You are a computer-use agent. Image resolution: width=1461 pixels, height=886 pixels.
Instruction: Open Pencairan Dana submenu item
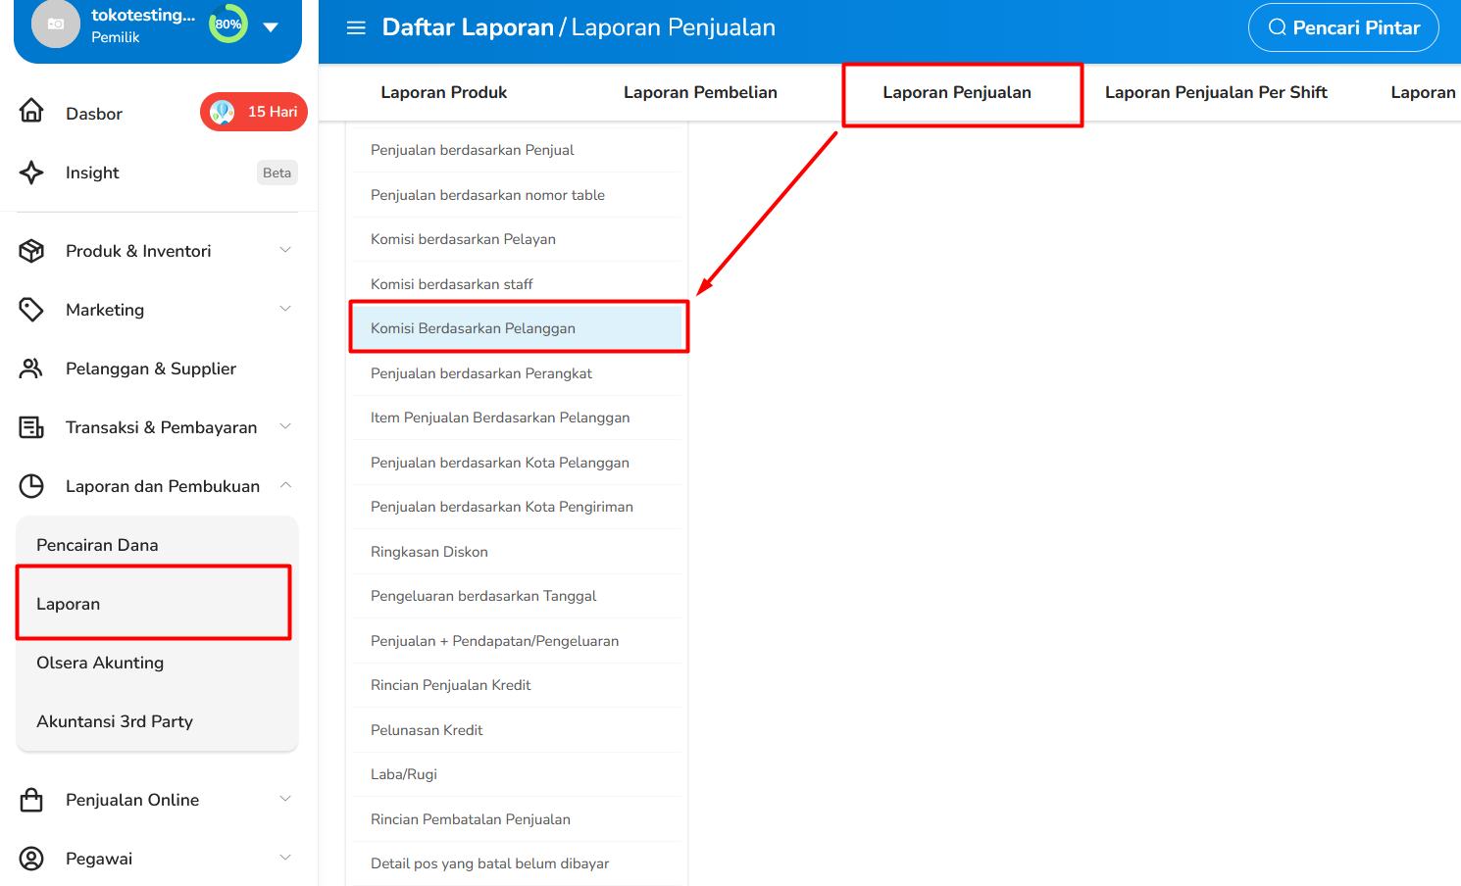pyautogui.click(x=97, y=545)
